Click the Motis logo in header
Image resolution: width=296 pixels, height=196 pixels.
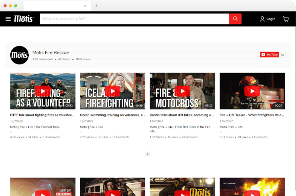[24, 19]
